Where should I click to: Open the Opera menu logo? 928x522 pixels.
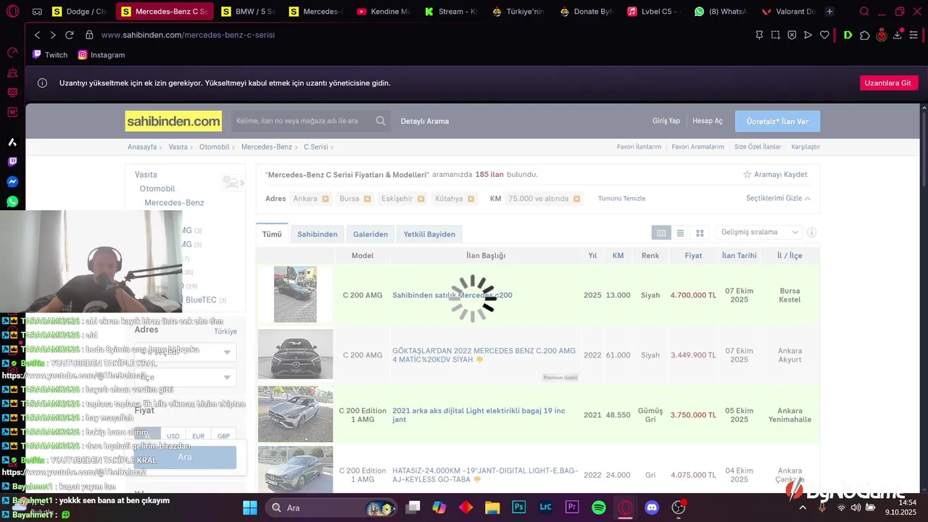[x=12, y=12]
